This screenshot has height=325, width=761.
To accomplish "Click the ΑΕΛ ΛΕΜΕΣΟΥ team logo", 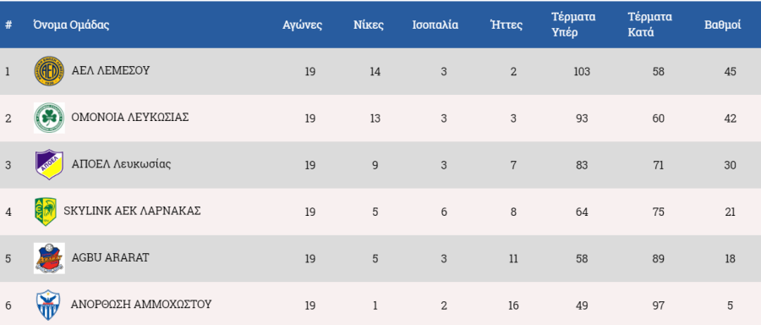I will click(49, 71).
